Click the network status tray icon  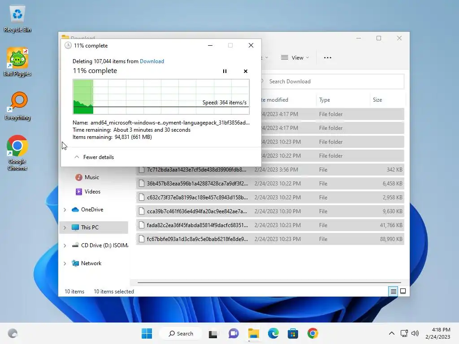[404, 333]
